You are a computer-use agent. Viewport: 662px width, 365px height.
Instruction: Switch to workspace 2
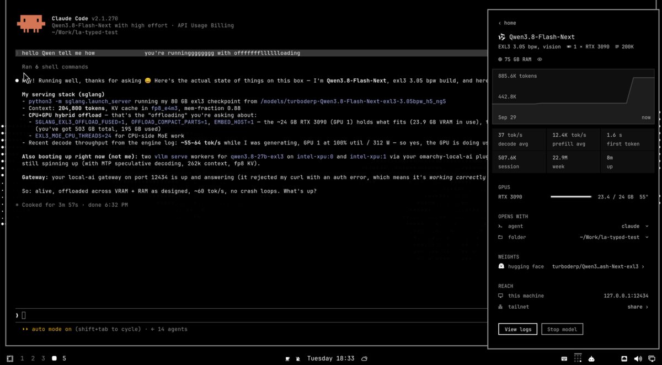pyautogui.click(x=33, y=358)
